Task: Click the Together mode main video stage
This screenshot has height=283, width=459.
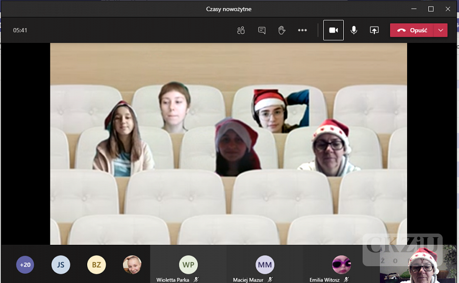Action: (228, 144)
